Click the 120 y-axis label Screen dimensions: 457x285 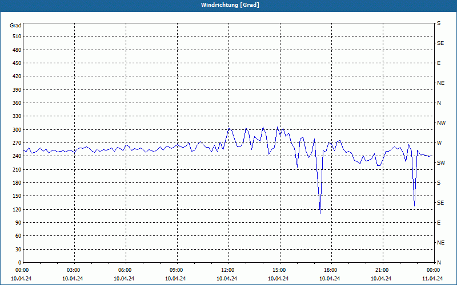[x=17, y=209]
